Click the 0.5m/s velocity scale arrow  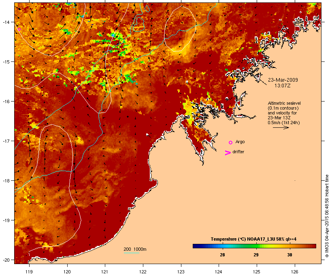point(281,127)
